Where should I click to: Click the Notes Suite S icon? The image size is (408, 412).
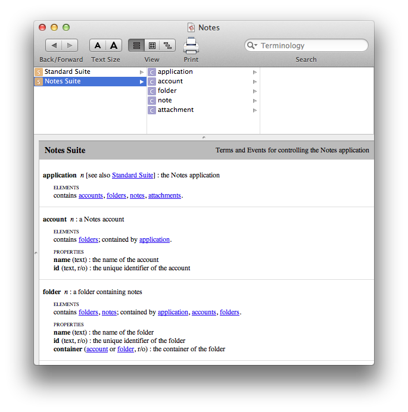point(39,82)
